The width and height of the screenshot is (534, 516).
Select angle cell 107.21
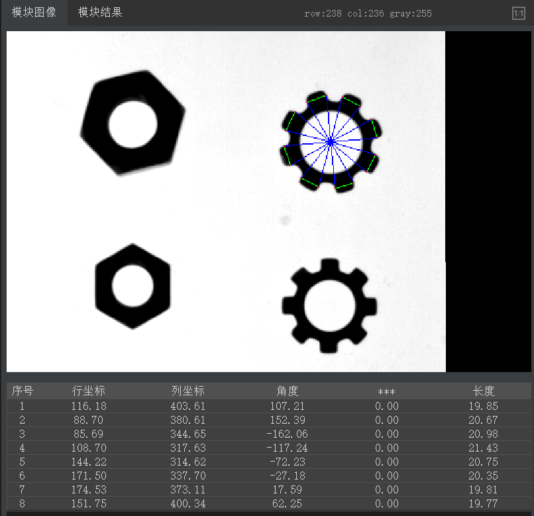click(288, 407)
